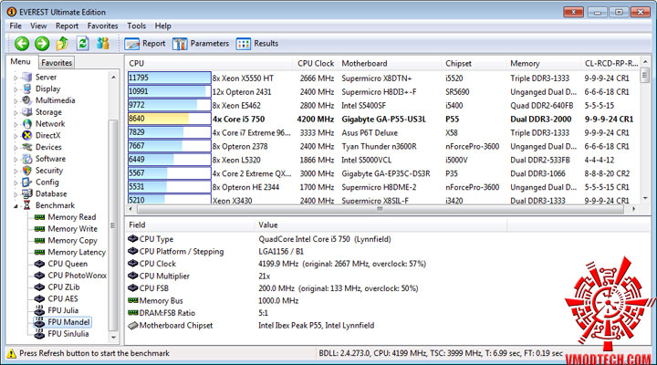657x365 pixels.
Task: Click the CPU Queen chip icon
Action: click(x=39, y=264)
